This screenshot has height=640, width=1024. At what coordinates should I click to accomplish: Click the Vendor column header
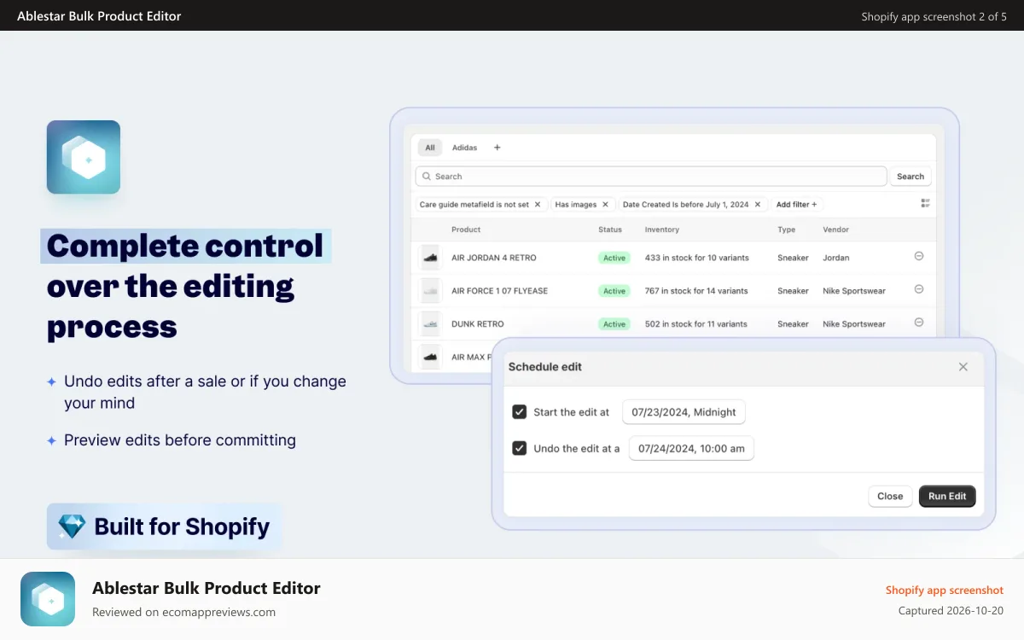click(835, 230)
